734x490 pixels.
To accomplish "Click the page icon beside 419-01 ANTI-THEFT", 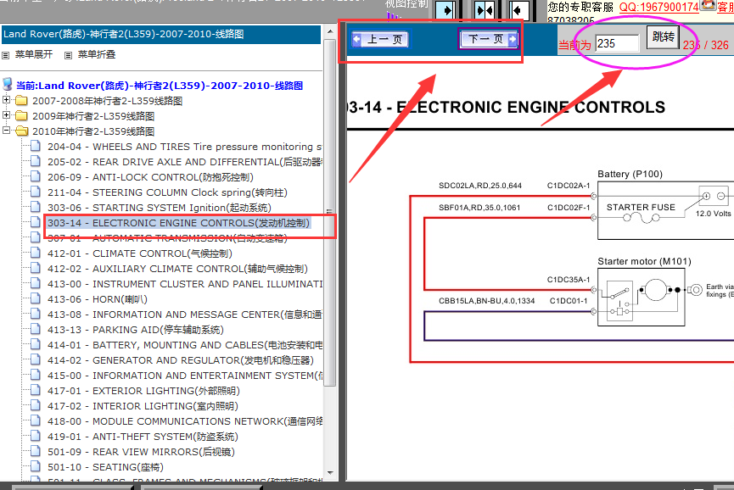I will [35, 436].
